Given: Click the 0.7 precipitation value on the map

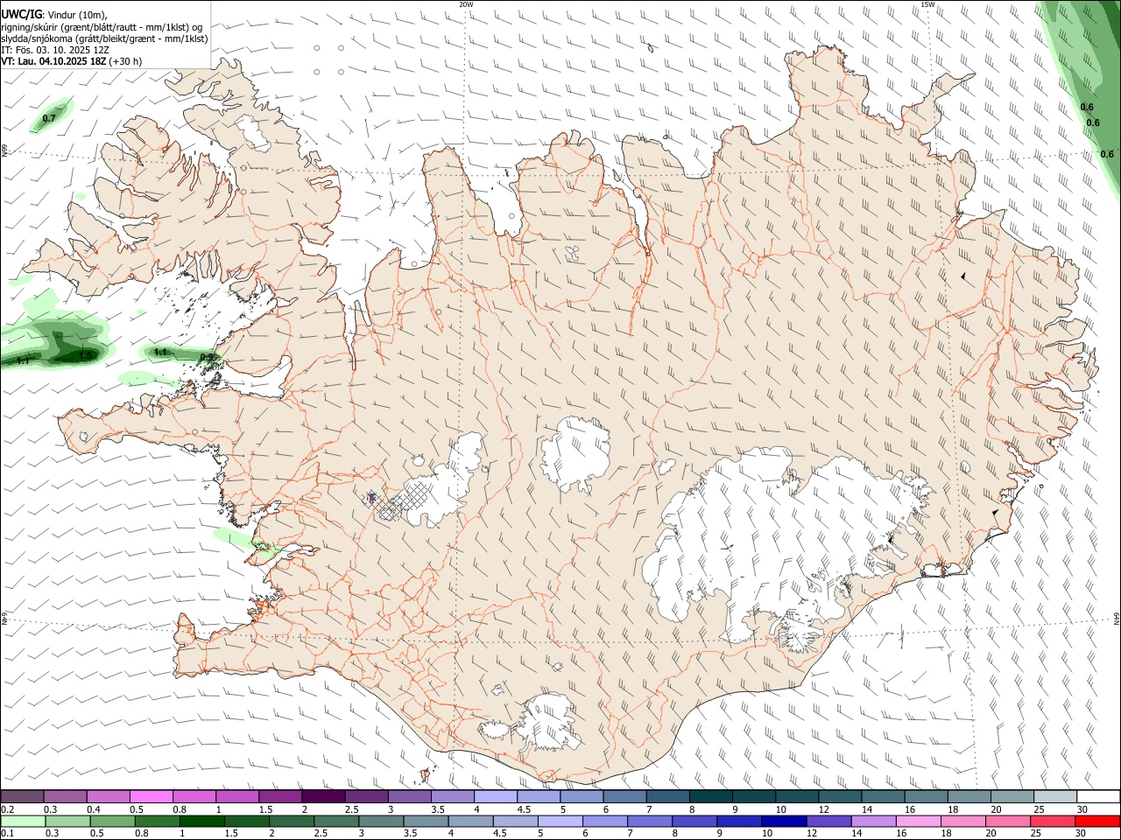Looking at the screenshot, I should pyautogui.click(x=49, y=118).
